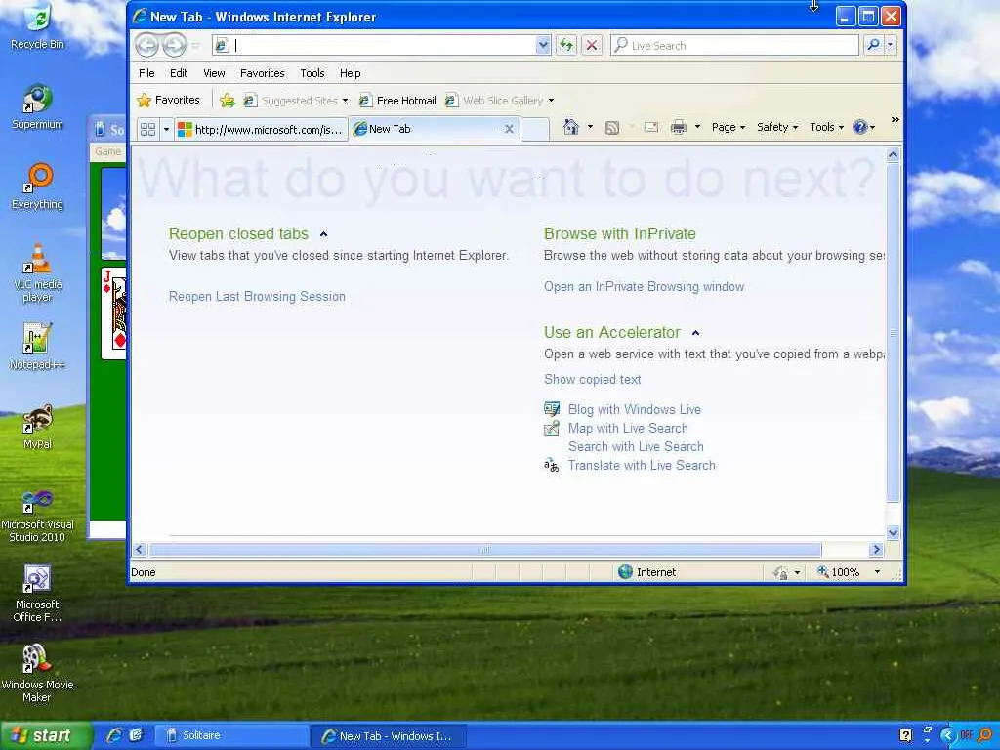This screenshot has height=750, width=1000.
Task: Select the Notepad++ desktop icon
Action: (x=38, y=347)
